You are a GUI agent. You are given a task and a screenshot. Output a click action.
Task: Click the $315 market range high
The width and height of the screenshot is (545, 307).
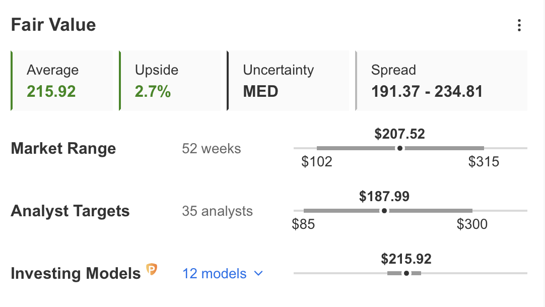(484, 162)
